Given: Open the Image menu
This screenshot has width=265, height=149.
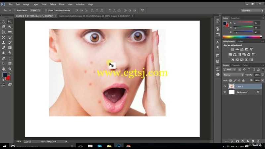Looking at the screenshot, I should [26, 5].
